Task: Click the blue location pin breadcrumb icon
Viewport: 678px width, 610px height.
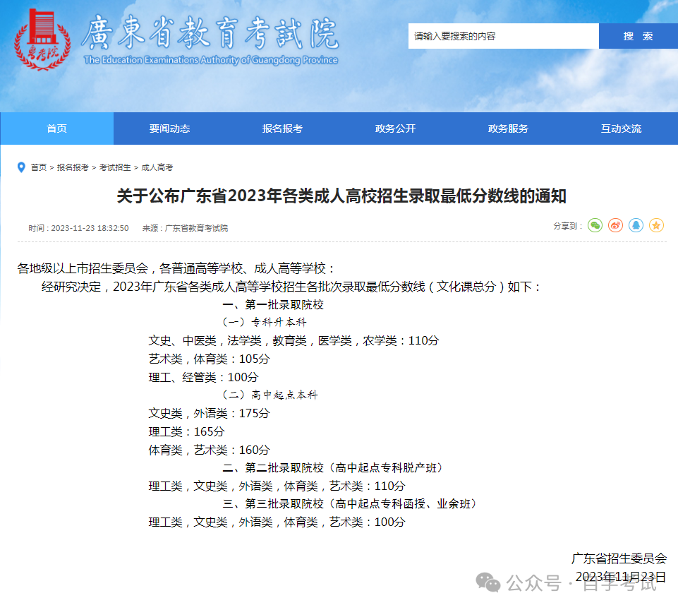Action: pyautogui.click(x=20, y=167)
